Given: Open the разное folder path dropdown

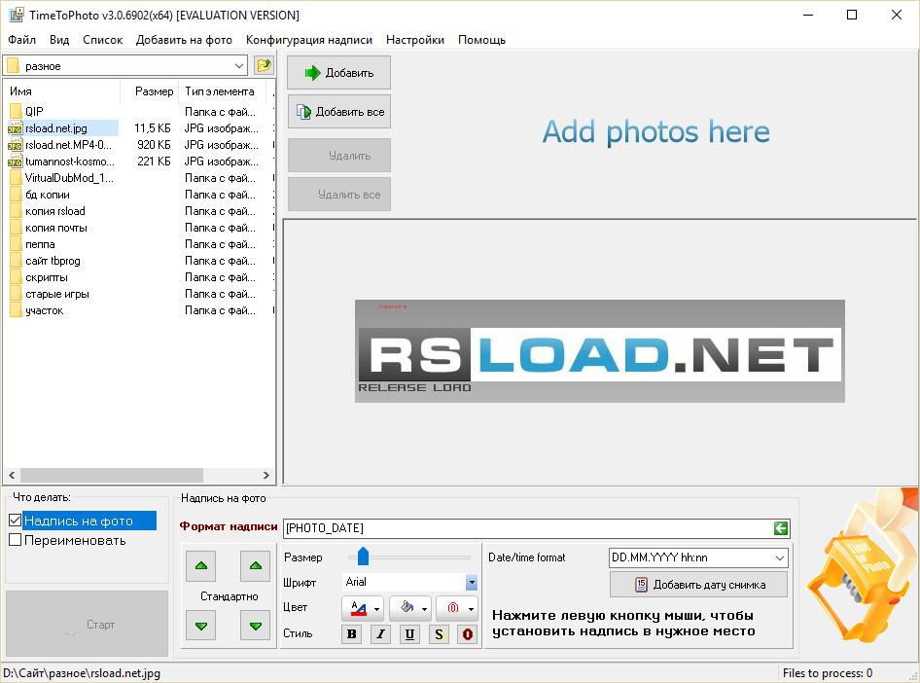Looking at the screenshot, I should (239, 66).
